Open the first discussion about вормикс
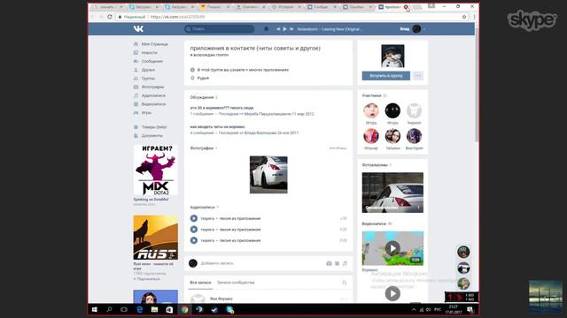The width and height of the screenshot is (567, 318). point(221,108)
